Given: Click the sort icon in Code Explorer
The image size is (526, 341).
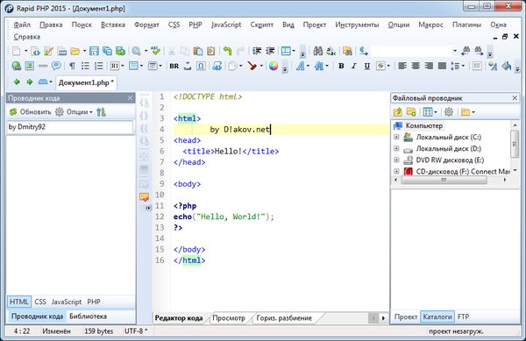Looking at the screenshot, I should (x=101, y=111).
